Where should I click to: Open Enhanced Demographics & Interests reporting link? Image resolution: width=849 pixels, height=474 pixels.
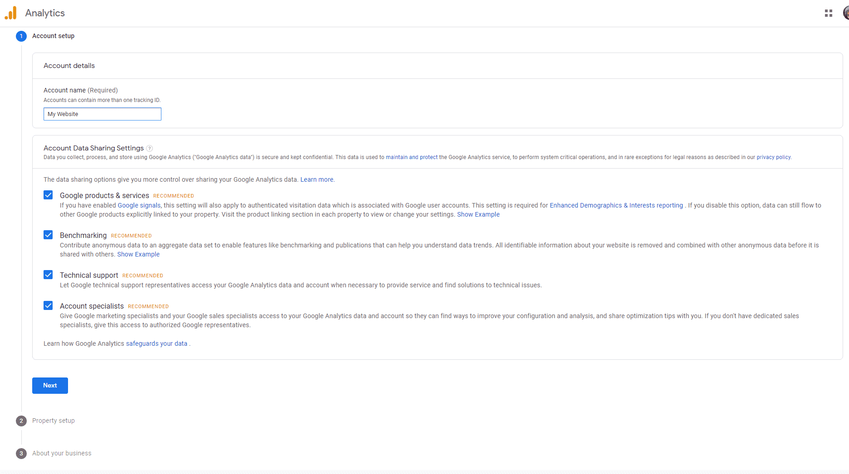(616, 205)
